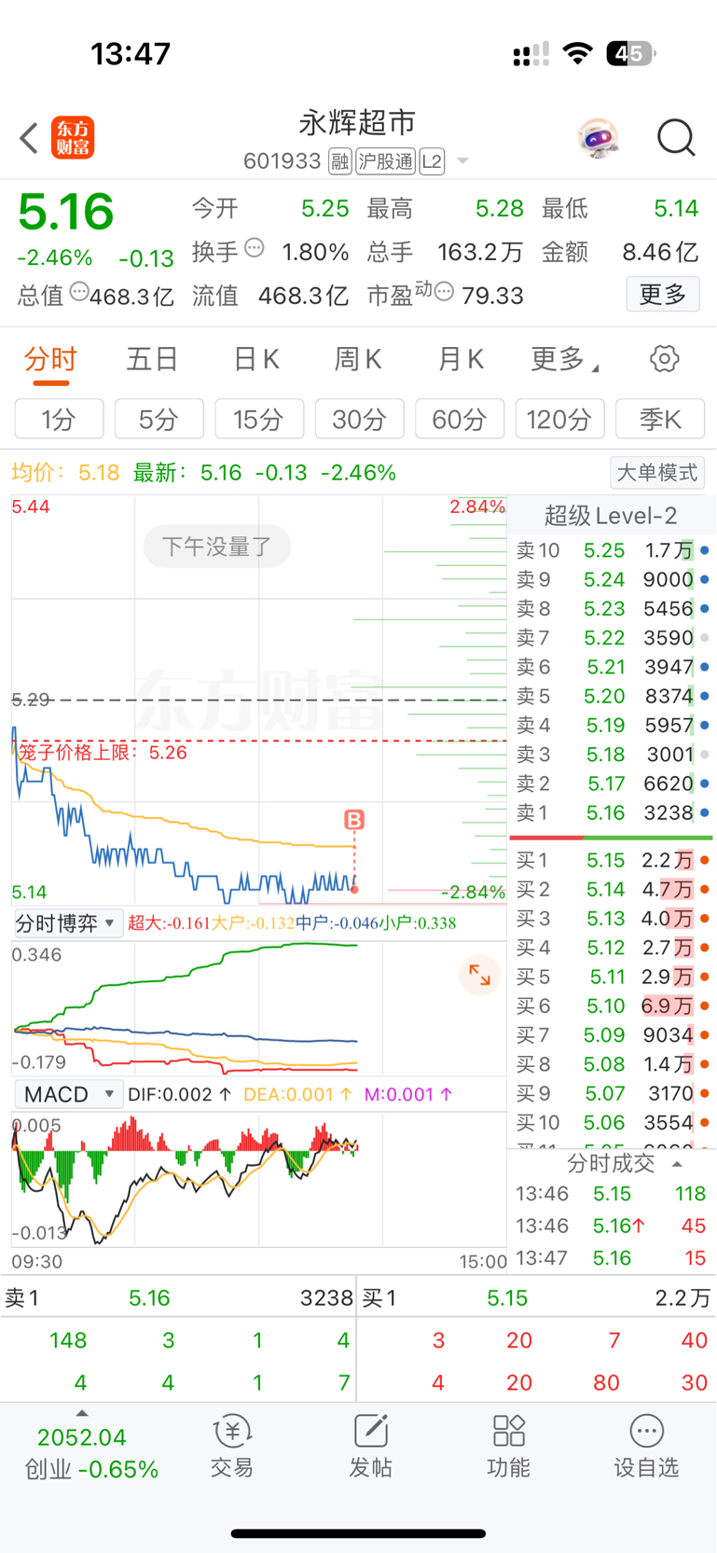Select the 15分 period button
717x1553 pixels.
(259, 419)
